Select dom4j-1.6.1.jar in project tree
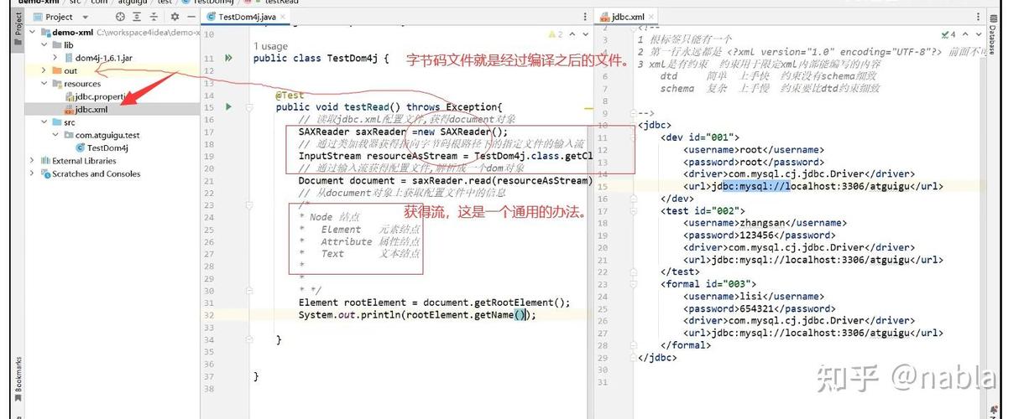Screen dimensions: 1024x419 [x=97, y=58]
